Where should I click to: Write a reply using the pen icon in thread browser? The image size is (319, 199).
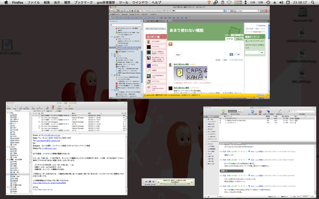(280, 111)
